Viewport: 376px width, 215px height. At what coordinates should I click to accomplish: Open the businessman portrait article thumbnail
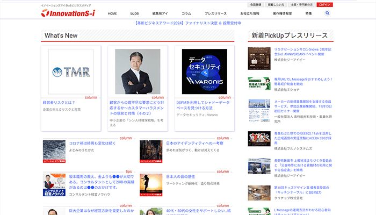pyautogui.click(x=138, y=71)
